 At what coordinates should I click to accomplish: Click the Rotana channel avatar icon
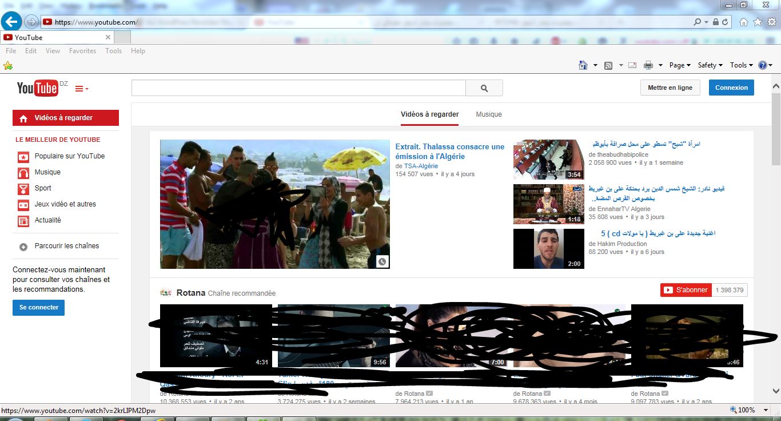166,293
